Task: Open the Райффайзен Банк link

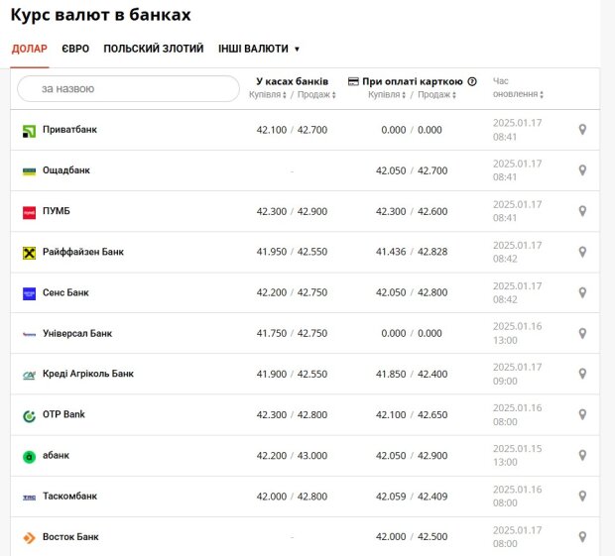Action: pyautogui.click(x=82, y=252)
